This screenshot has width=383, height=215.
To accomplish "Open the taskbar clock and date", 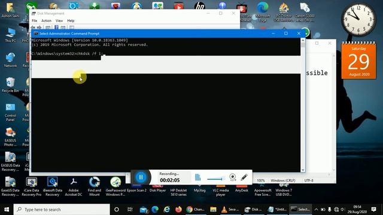I will pos(357,210).
